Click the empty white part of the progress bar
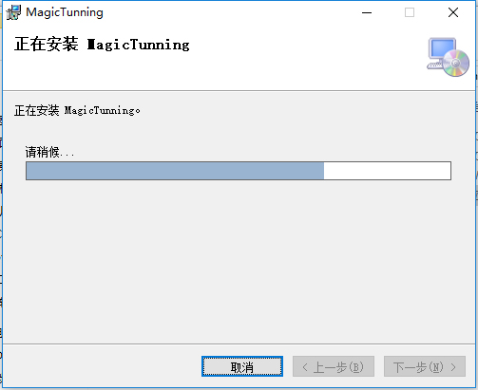Image resolution: width=478 pixels, height=390 pixels. pyautogui.click(x=387, y=171)
